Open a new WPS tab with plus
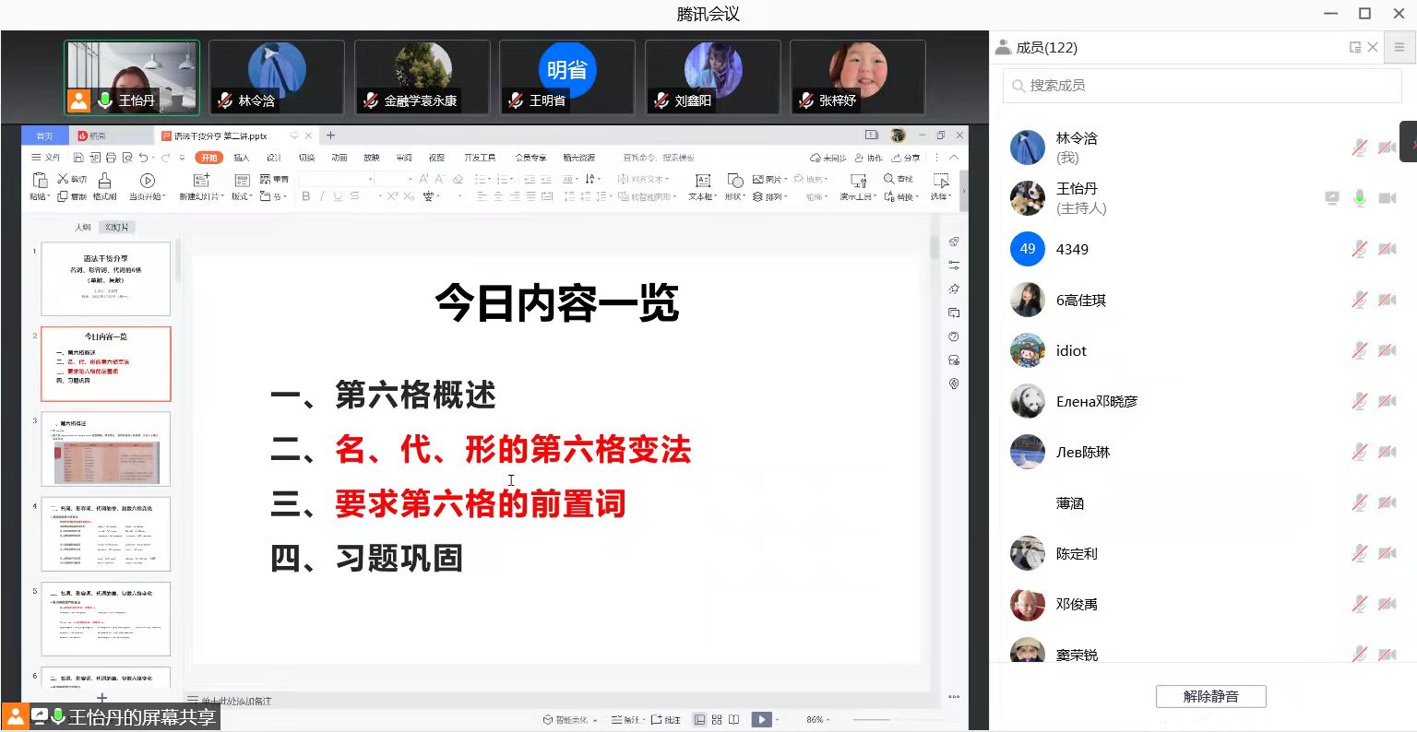 pyautogui.click(x=330, y=136)
